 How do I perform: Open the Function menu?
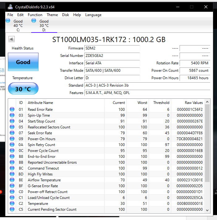point(35,15)
